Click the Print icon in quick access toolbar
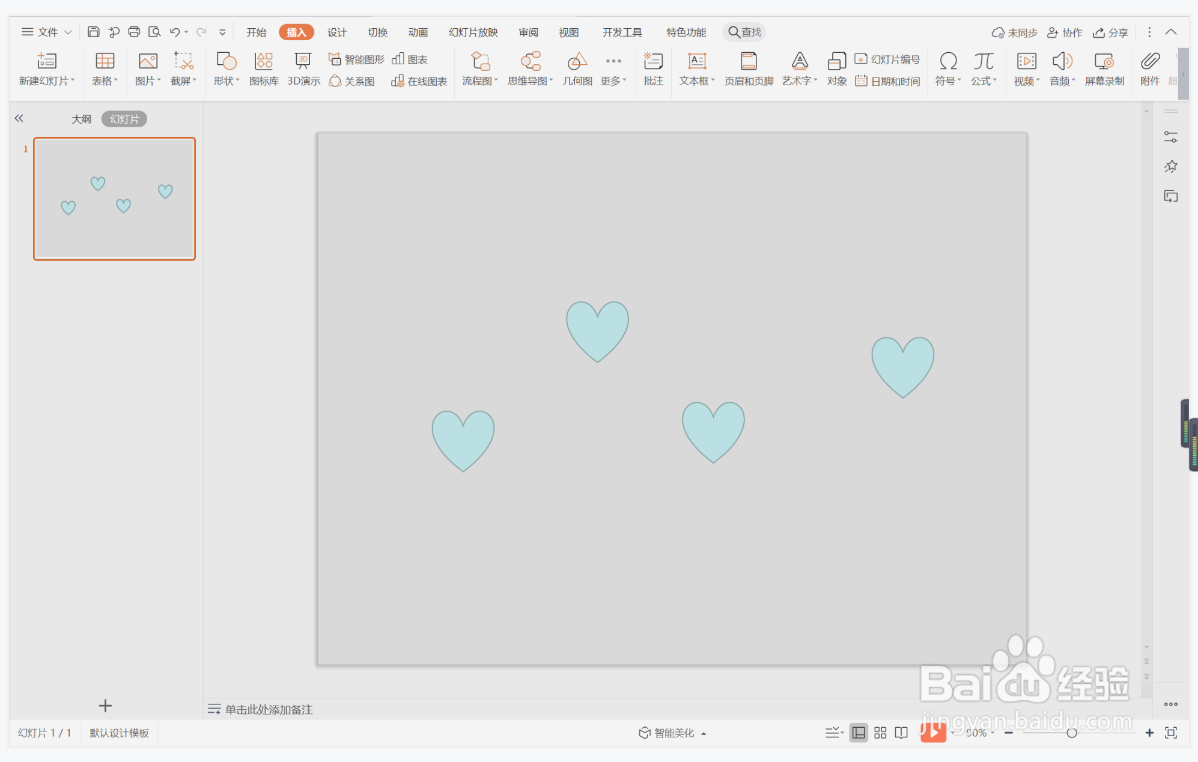The width and height of the screenshot is (1198, 762). pyautogui.click(x=134, y=32)
